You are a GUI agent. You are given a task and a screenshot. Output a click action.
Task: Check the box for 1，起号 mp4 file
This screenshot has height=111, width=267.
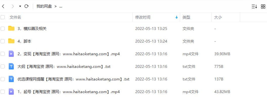point(3,92)
